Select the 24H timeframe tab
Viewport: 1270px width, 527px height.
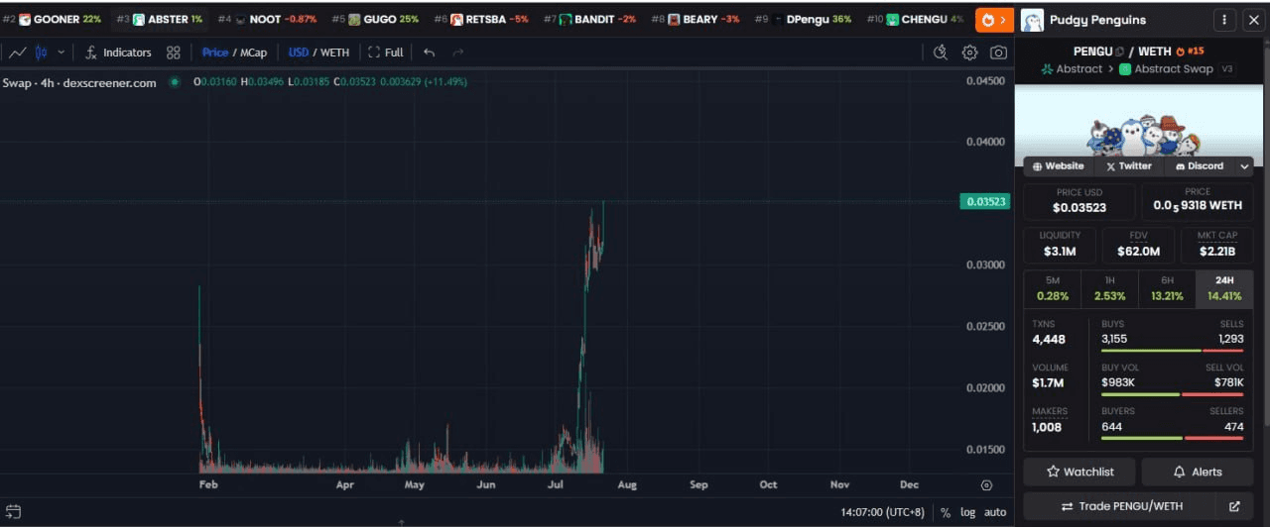coord(1224,288)
